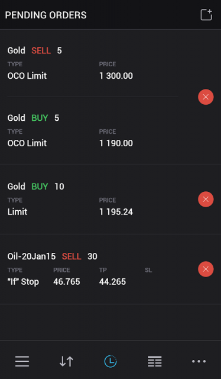This screenshot has height=379, width=221.
Task: Open the hamburger menu in bottom bar
Action: click(x=22, y=361)
